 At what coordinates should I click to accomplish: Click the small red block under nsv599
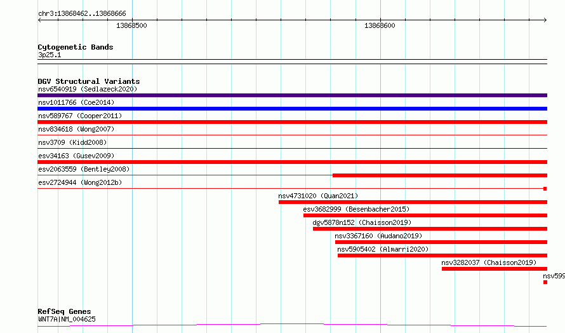pos(545,282)
